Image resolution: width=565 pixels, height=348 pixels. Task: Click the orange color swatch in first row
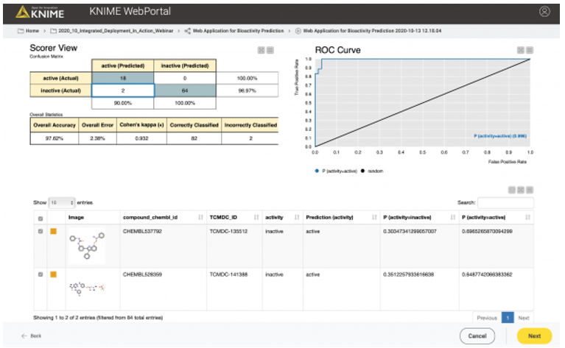point(53,232)
